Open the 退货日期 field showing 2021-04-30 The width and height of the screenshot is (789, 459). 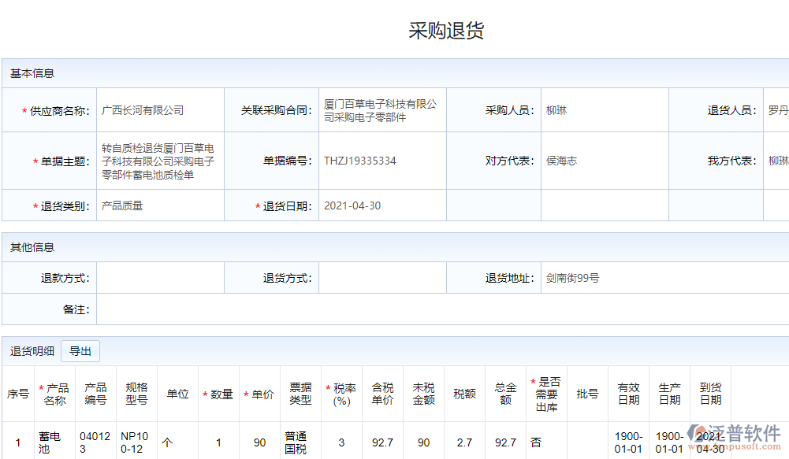(x=382, y=206)
